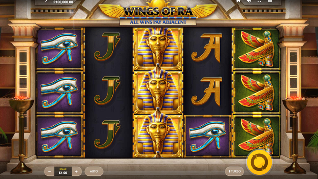
Task: Mute the game sound speaker icon
Action: pos(249,1)
